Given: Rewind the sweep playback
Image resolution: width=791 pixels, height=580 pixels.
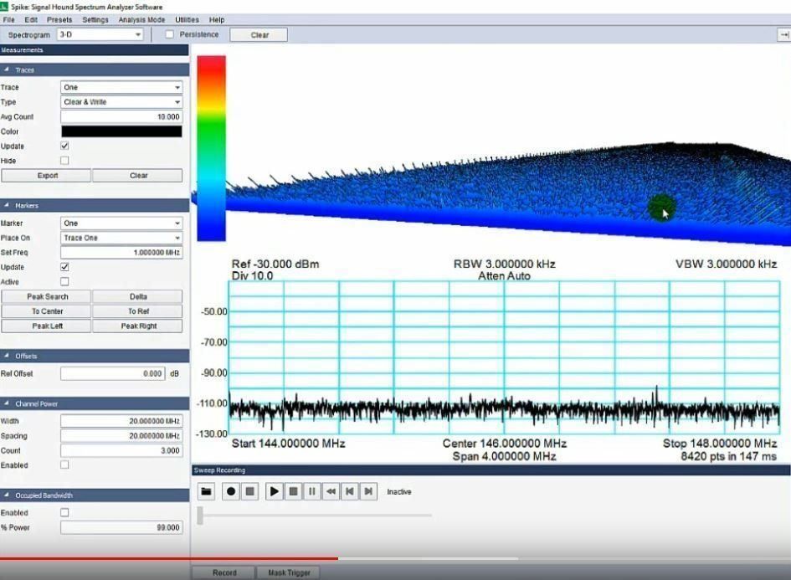Looking at the screenshot, I should (x=331, y=491).
